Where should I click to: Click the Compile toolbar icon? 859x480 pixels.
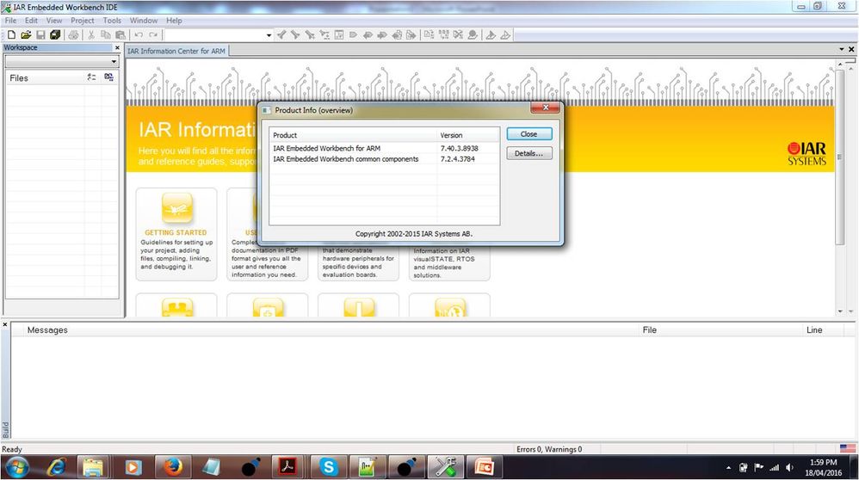tap(429, 35)
